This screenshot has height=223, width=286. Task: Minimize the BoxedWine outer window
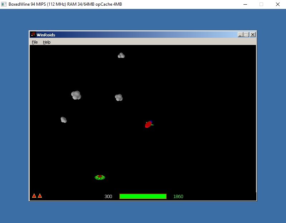(245, 4)
